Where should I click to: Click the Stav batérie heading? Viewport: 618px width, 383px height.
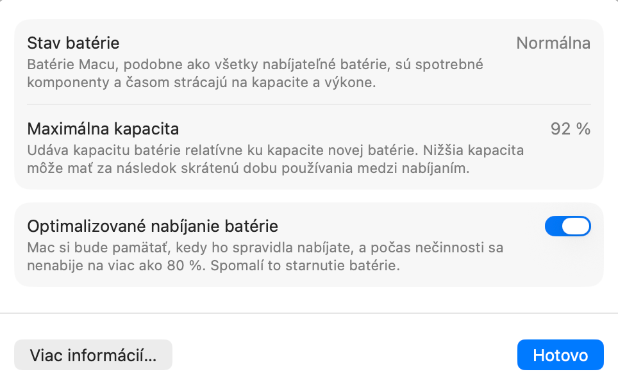point(73,44)
